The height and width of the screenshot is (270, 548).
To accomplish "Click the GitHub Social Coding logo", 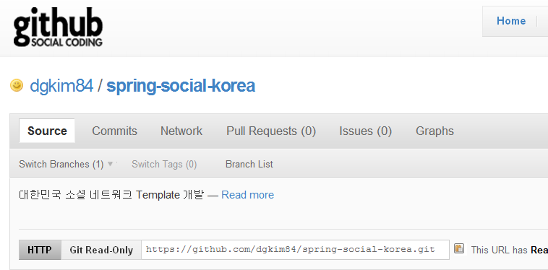I will point(58,27).
